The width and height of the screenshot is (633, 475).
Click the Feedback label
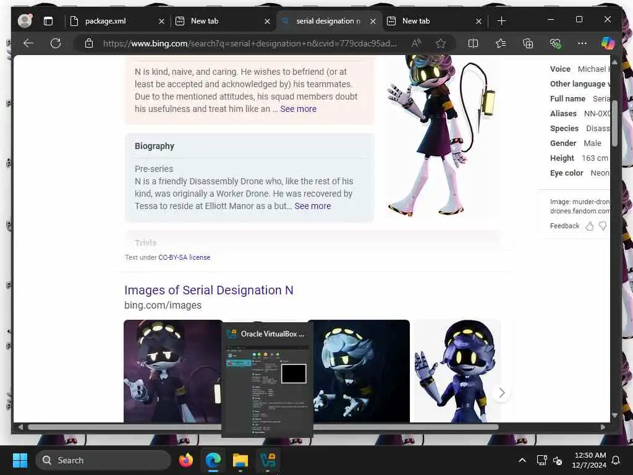click(x=564, y=226)
